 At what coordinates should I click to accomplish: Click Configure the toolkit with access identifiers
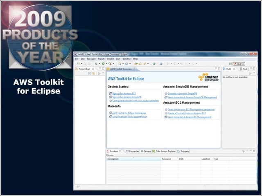pos(136,101)
